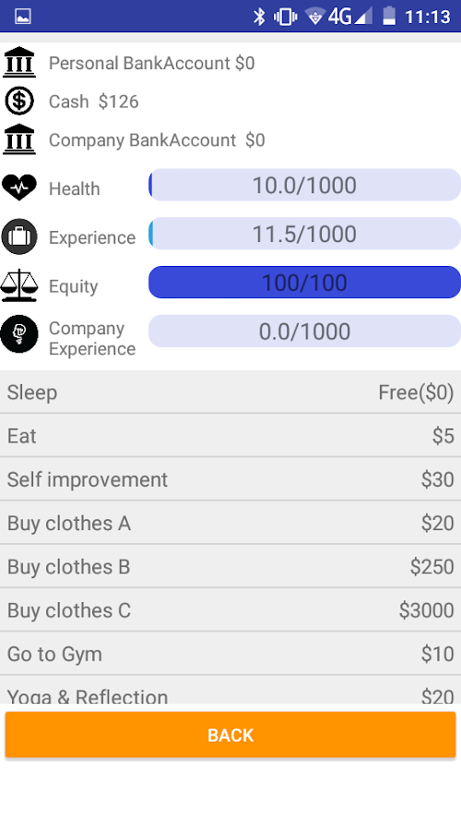461x821 pixels.
Task: Tap the Experience briefcase icon
Action: tap(19, 236)
